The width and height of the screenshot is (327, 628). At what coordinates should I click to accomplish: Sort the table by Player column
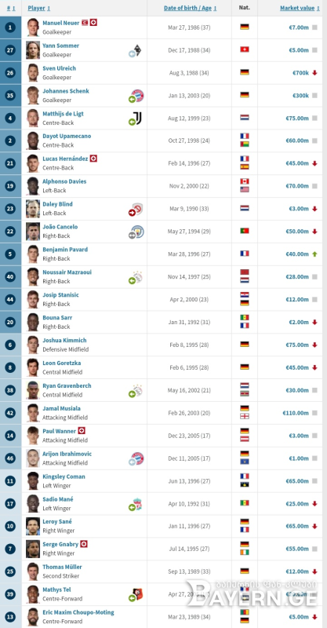point(39,8)
